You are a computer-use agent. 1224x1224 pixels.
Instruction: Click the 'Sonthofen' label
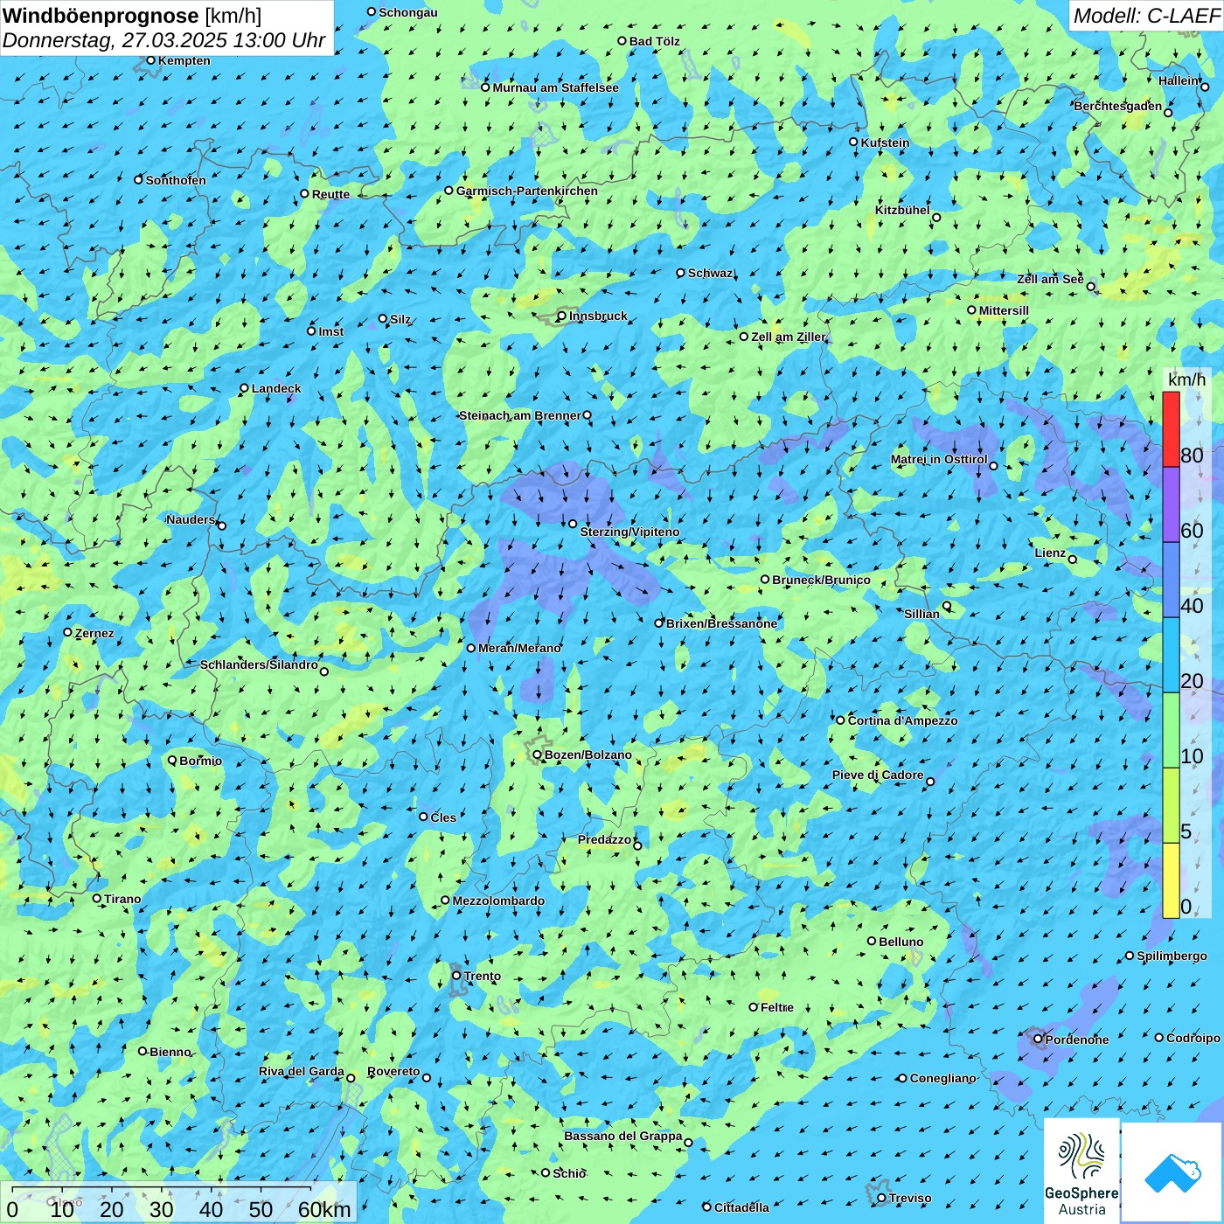pyautogui.click(x=176, y=180)
